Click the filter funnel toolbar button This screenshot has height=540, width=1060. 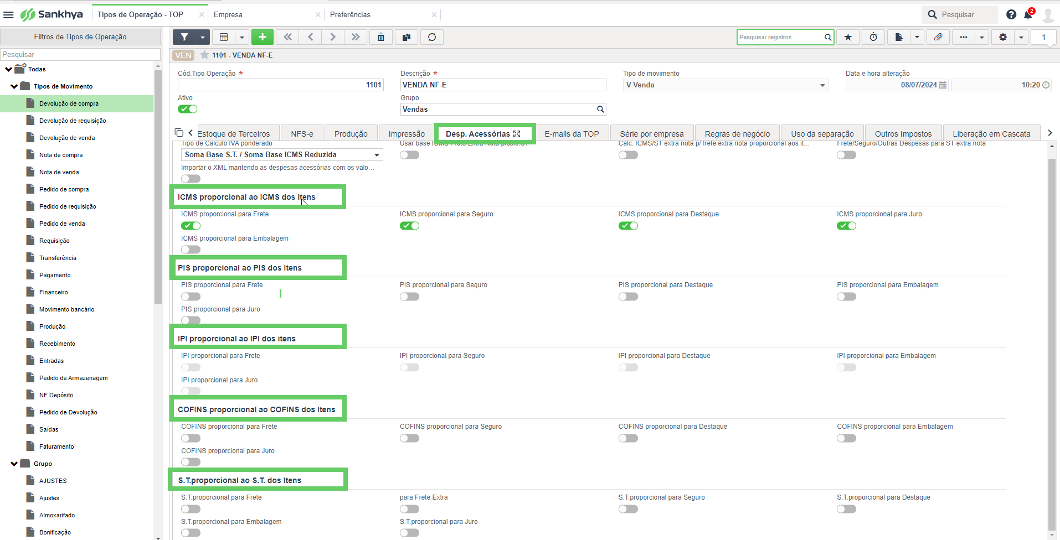click(x=184, y=37)
